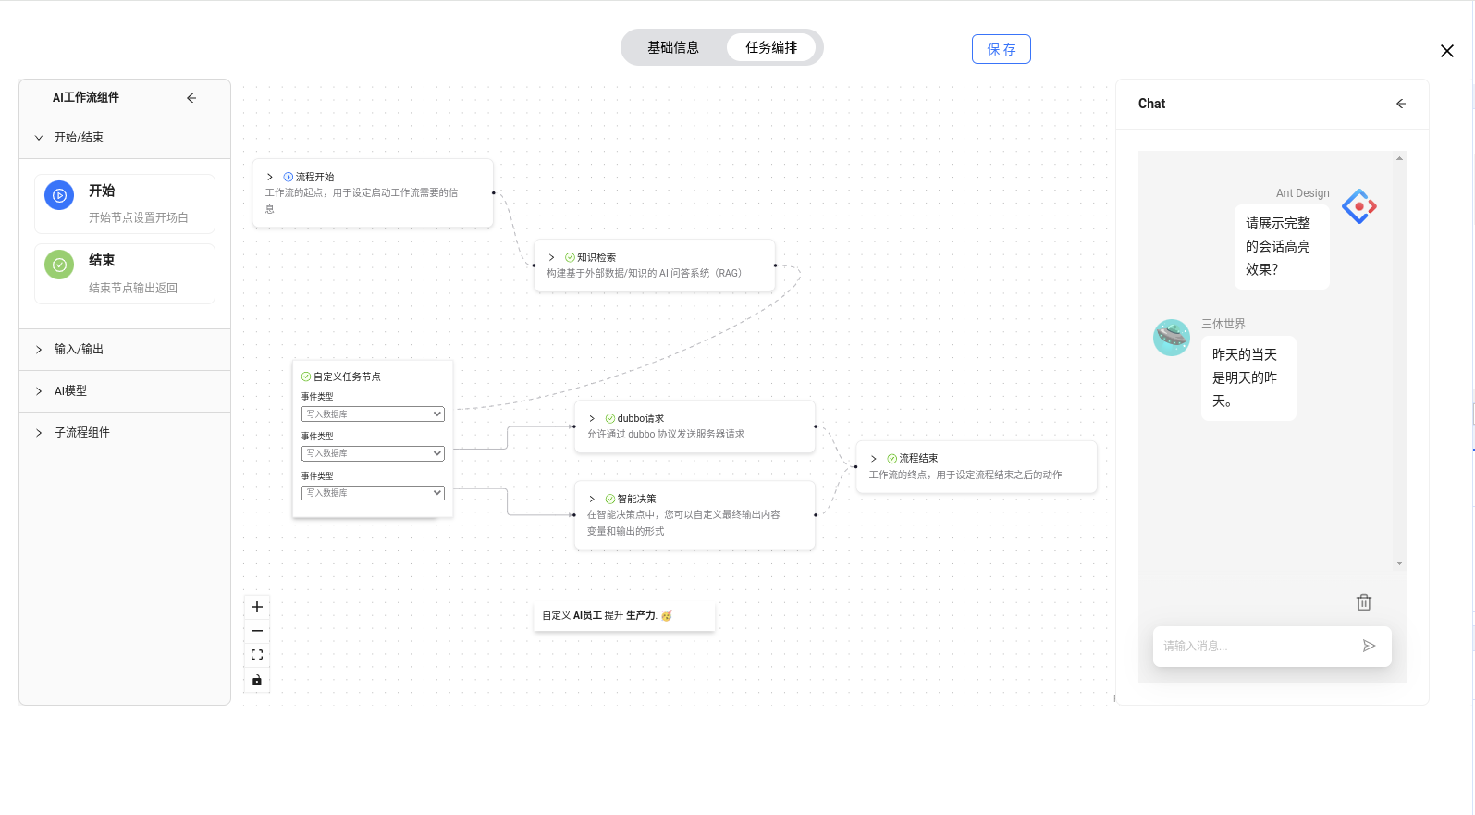Zoom in the canvas with plus icon
Image resolution: width=1475 pixels, height=815 pixels.
(x=257, y=607)
